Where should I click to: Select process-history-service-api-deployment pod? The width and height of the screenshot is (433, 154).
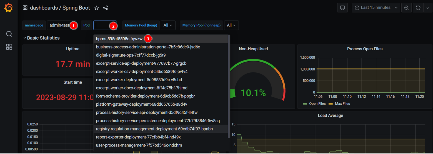coord(161,113)
